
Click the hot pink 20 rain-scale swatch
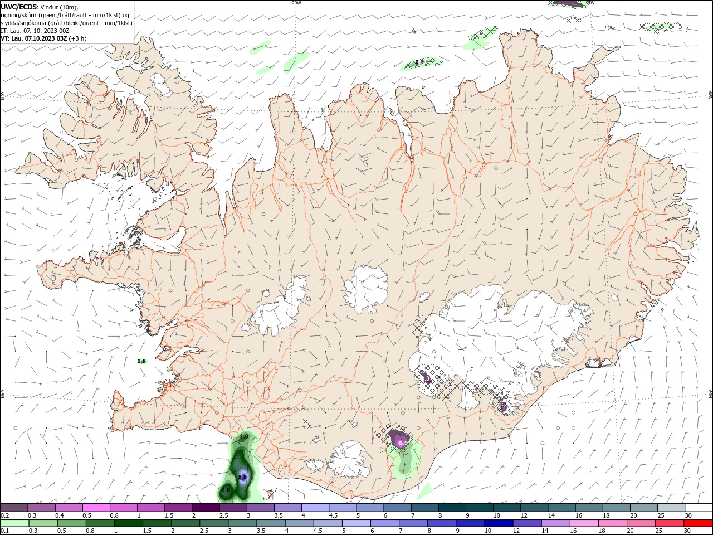pyautogui.click(x=641, y=523)
